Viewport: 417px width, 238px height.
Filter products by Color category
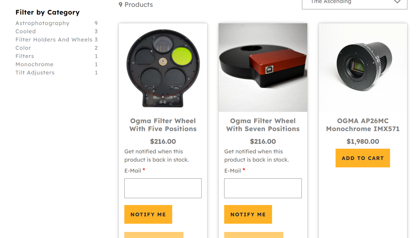pos(23,48)
